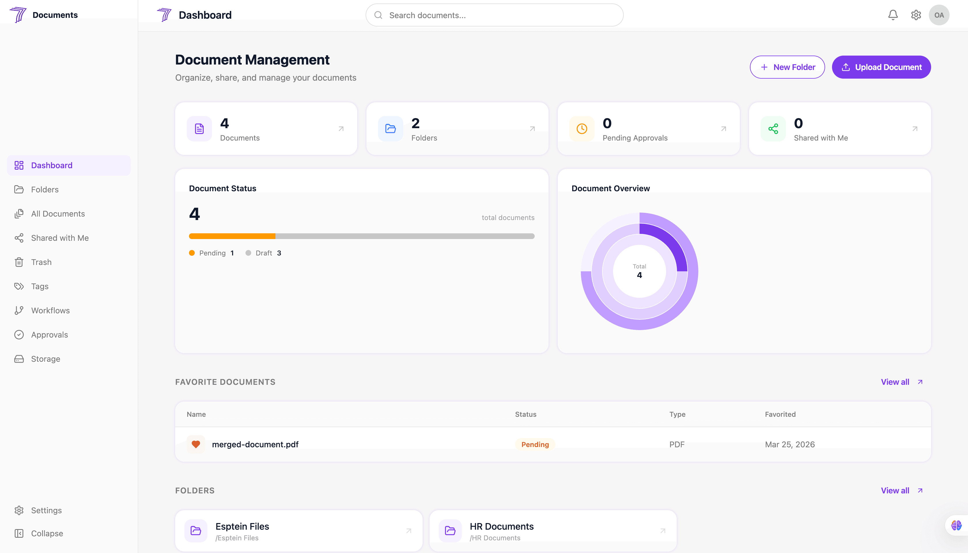This screenshot has width=968, height=553.
Task: Click the merged-document.pdf file name
Action: coord(255,444)
